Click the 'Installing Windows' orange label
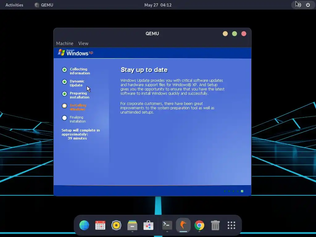The height and width of the screenshot is (237, 316). pyautogui.click(x=78, y=107)
